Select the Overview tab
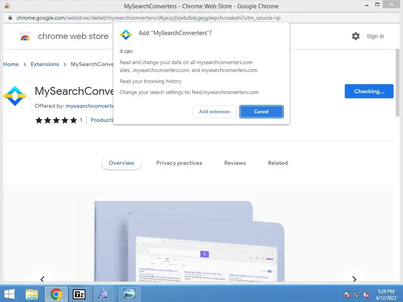Image resolution: width=403 pixels, height=302 pixels. pos(121,163)
